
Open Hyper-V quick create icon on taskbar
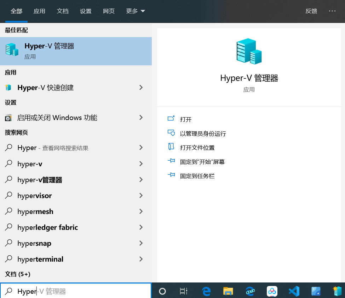click(x=338, y=291)
